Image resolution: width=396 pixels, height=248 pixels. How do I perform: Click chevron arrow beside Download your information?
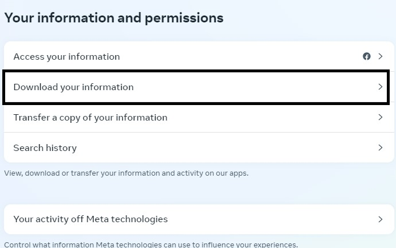(381, 87)
